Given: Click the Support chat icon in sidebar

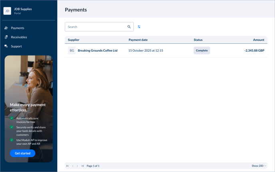Looking at the screenshot, I should coord(6,46).
